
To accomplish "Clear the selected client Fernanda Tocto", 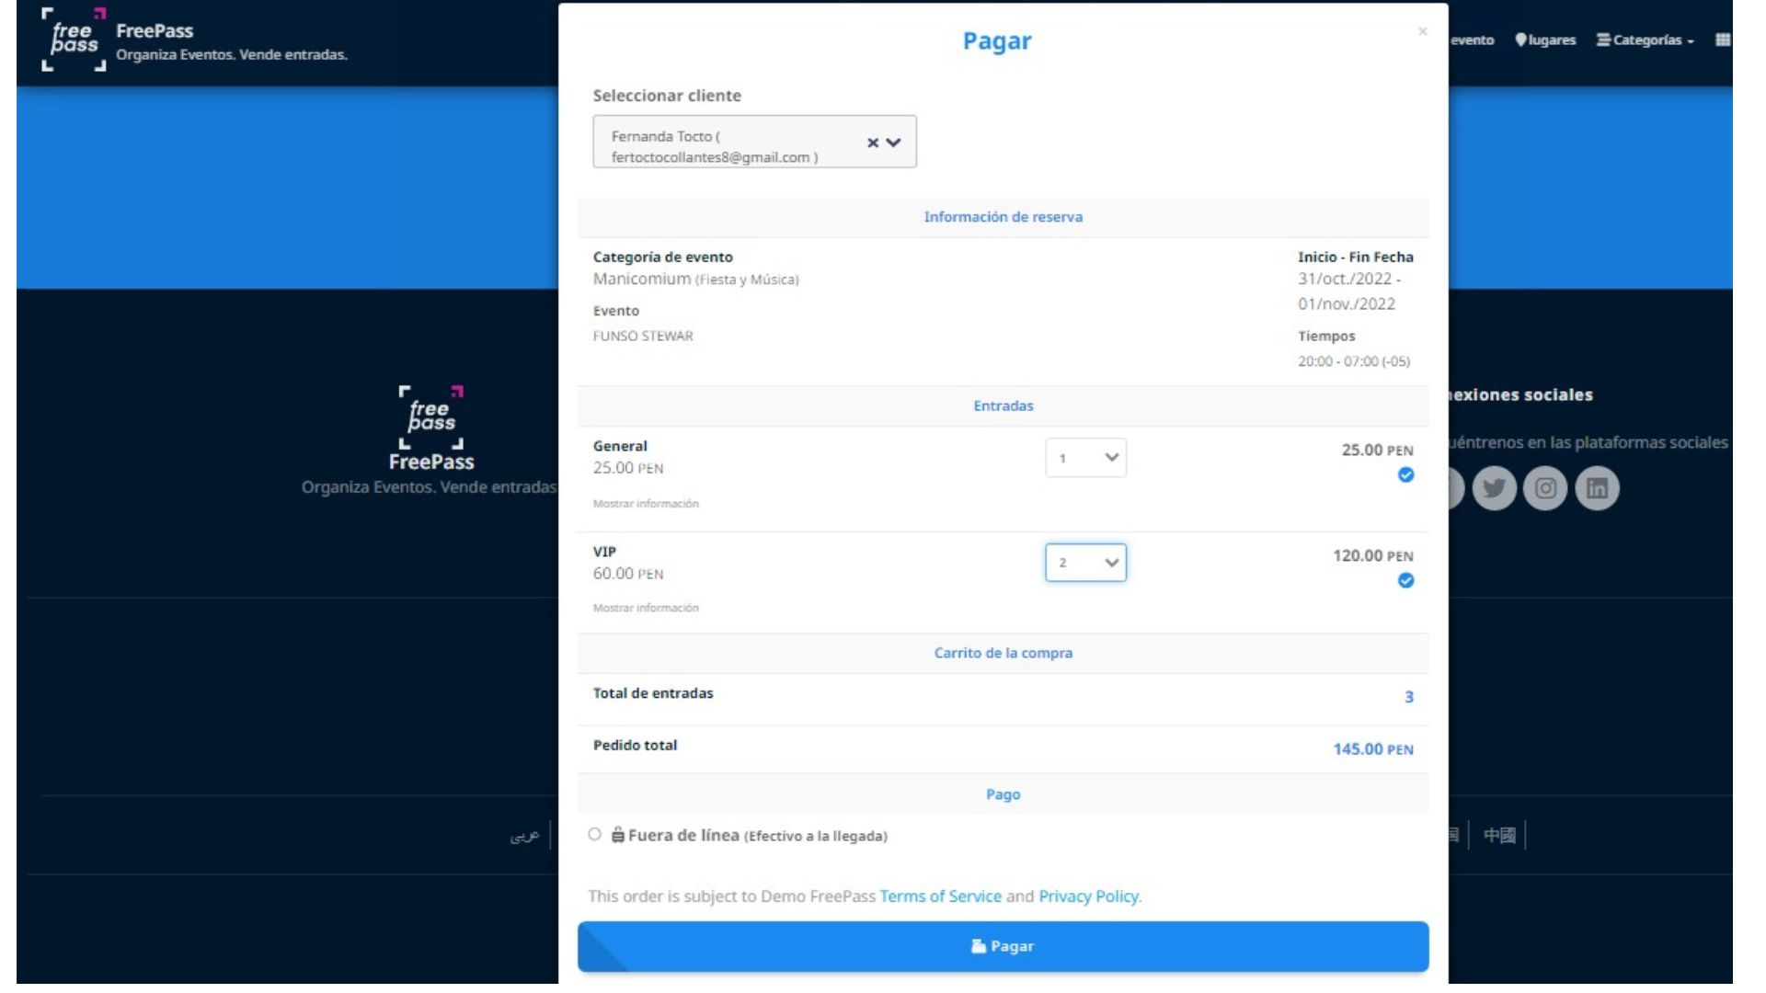I will [x=870, y=143].
